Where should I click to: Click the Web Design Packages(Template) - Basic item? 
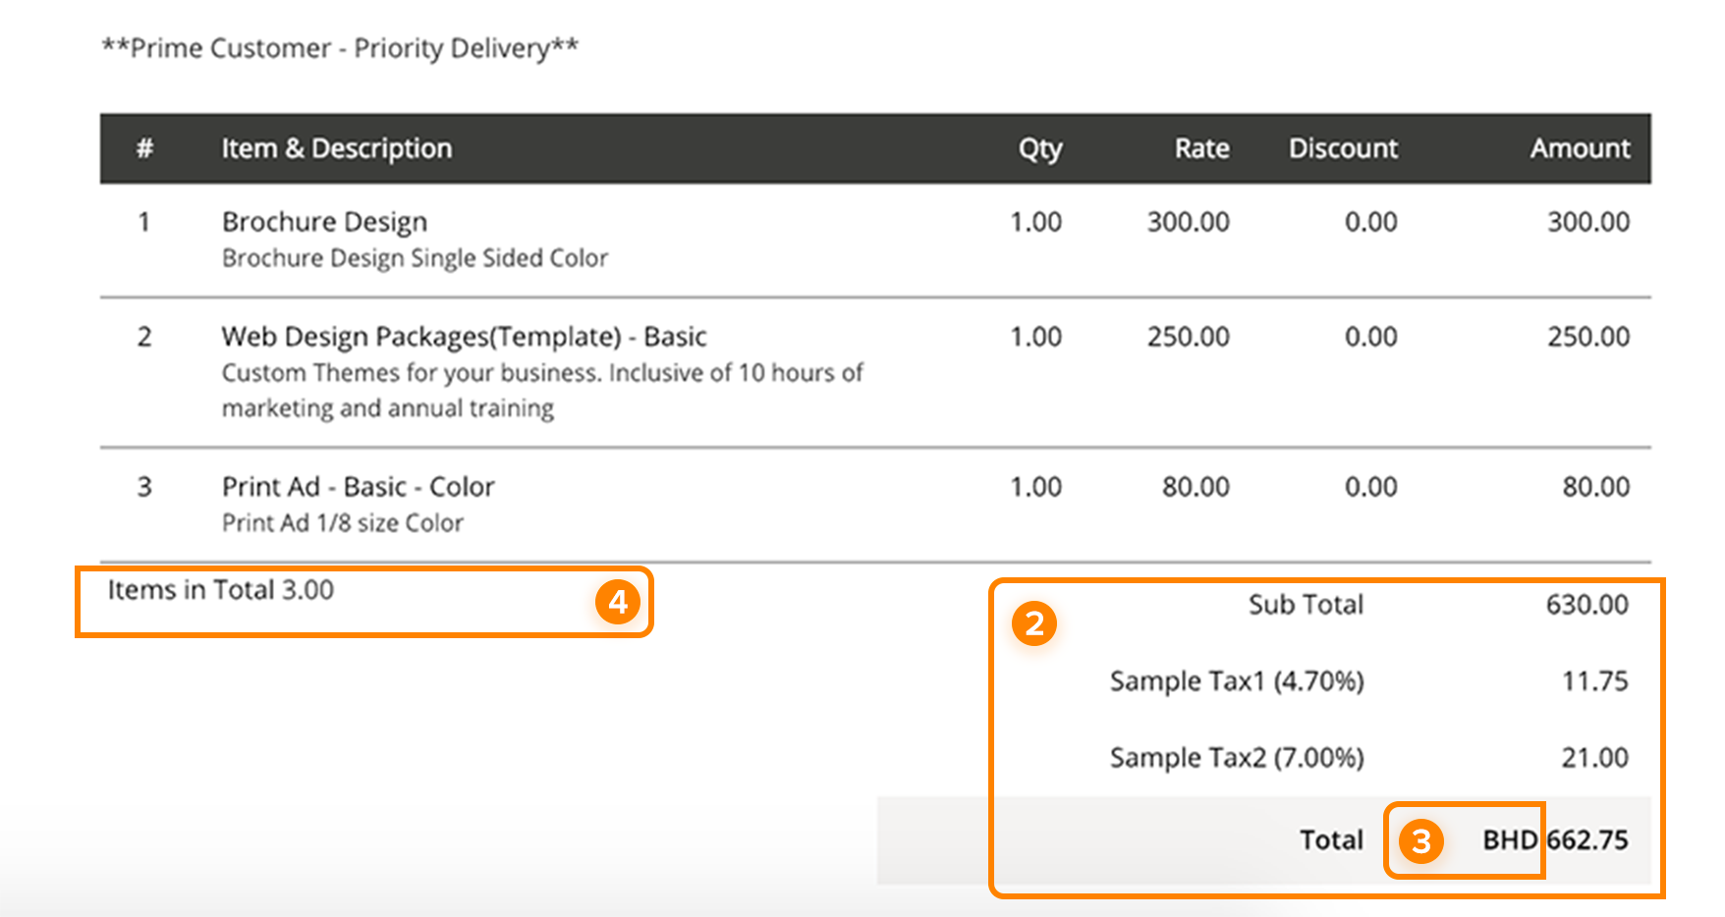(x=464, y=337)
